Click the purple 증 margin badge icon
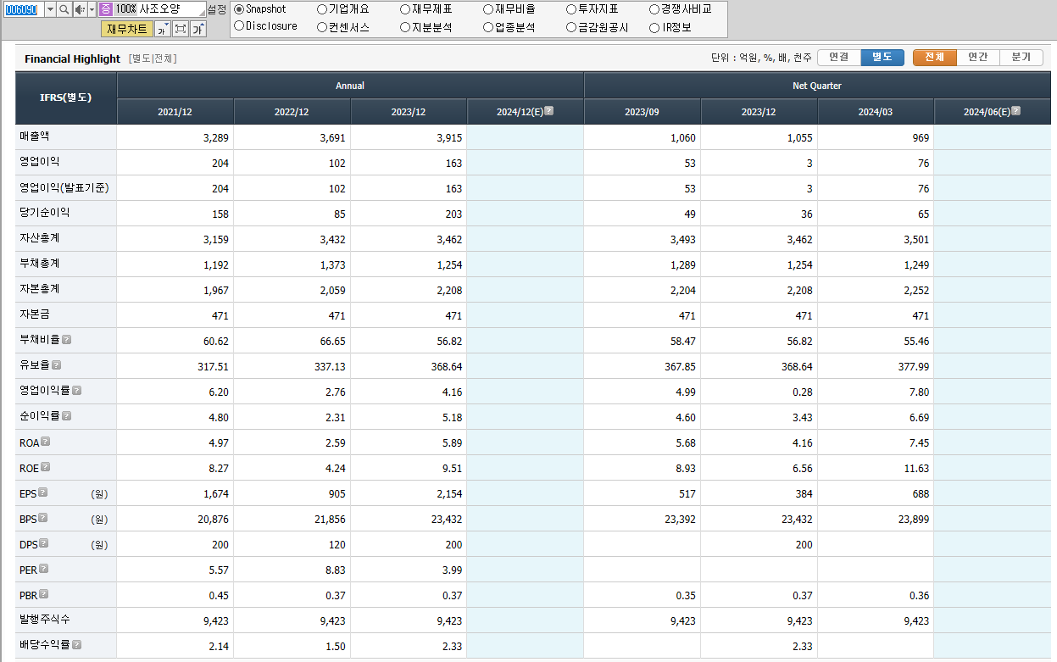The image size is (1057, 662). pos(105,8)
